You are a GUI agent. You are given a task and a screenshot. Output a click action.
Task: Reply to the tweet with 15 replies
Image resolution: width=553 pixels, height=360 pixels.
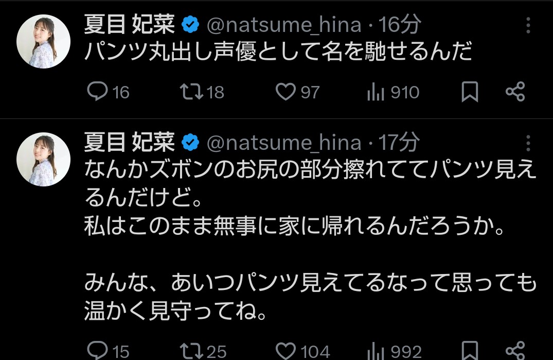97,351
